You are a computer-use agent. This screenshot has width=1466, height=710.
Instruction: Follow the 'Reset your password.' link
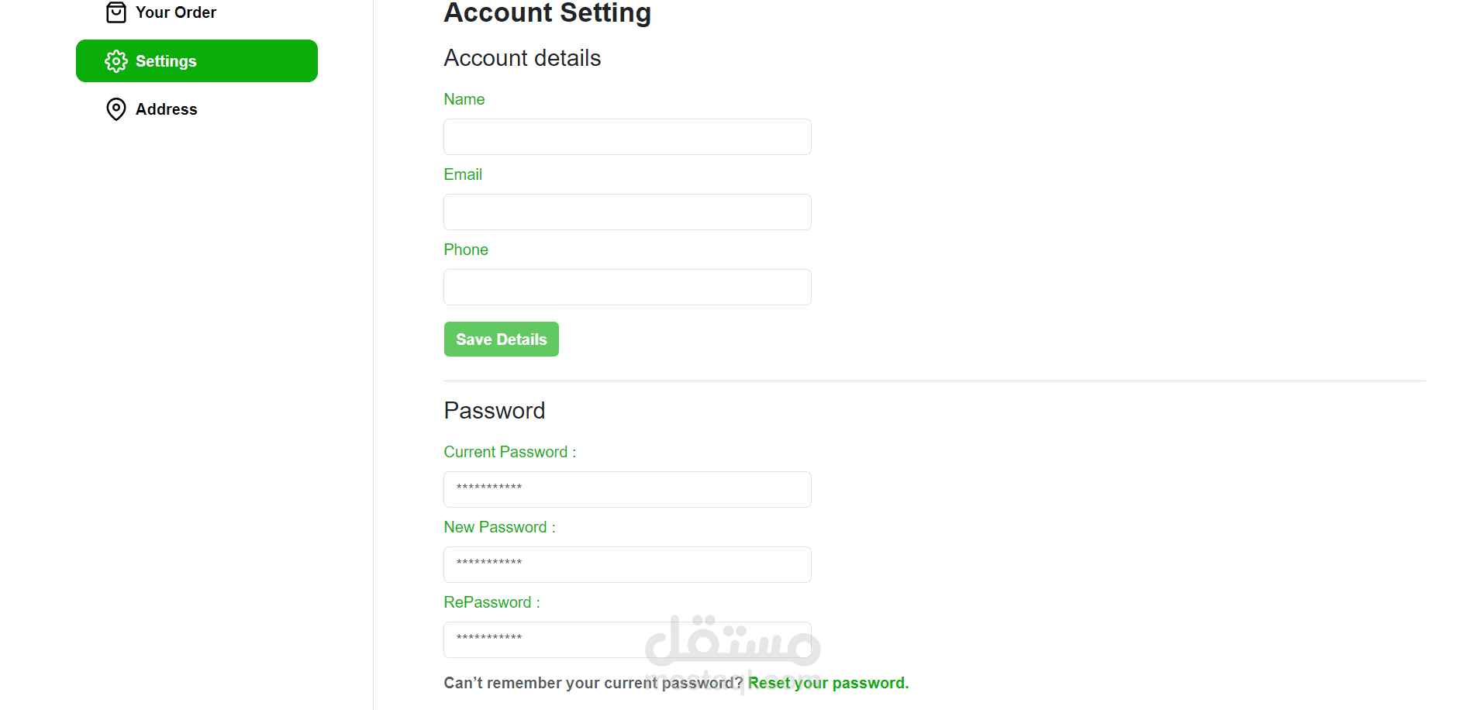click(828, 683)
